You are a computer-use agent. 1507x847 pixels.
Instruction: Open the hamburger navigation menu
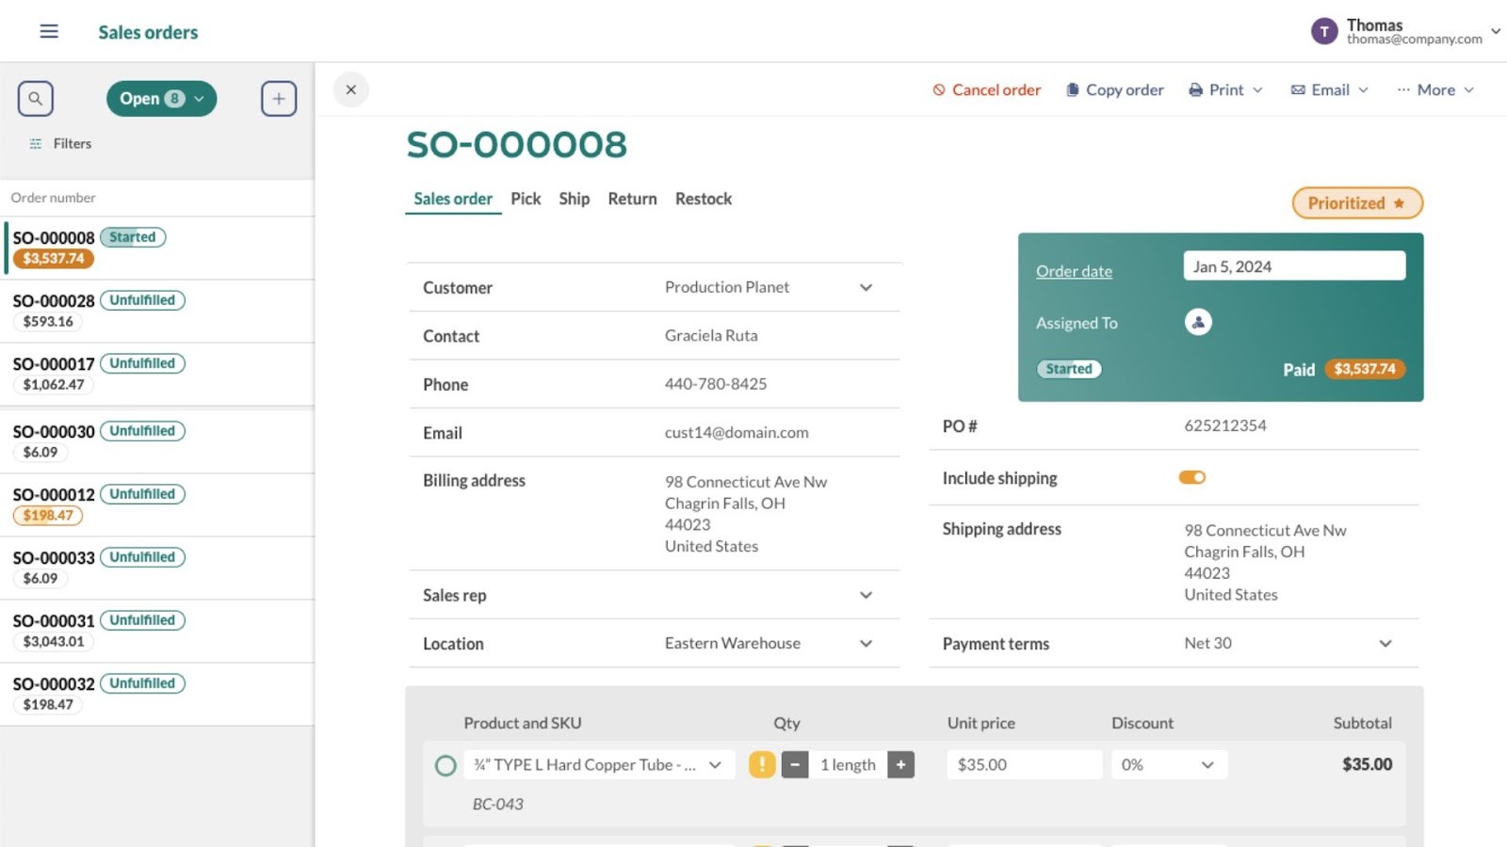[x=48, y=31]
